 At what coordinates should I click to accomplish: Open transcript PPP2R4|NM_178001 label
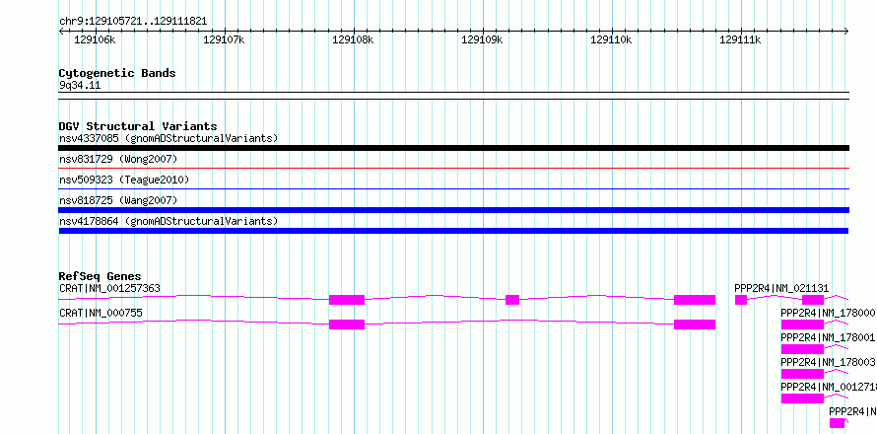pyautogui.click(x=828, y=337)
